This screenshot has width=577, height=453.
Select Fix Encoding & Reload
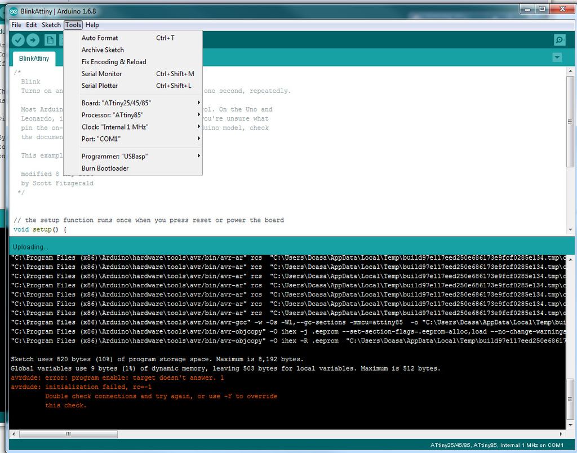tap(114, 62)
